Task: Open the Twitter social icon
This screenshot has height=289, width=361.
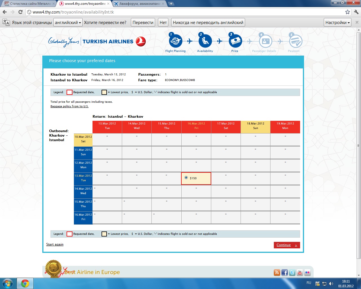Action: point(292,272)
